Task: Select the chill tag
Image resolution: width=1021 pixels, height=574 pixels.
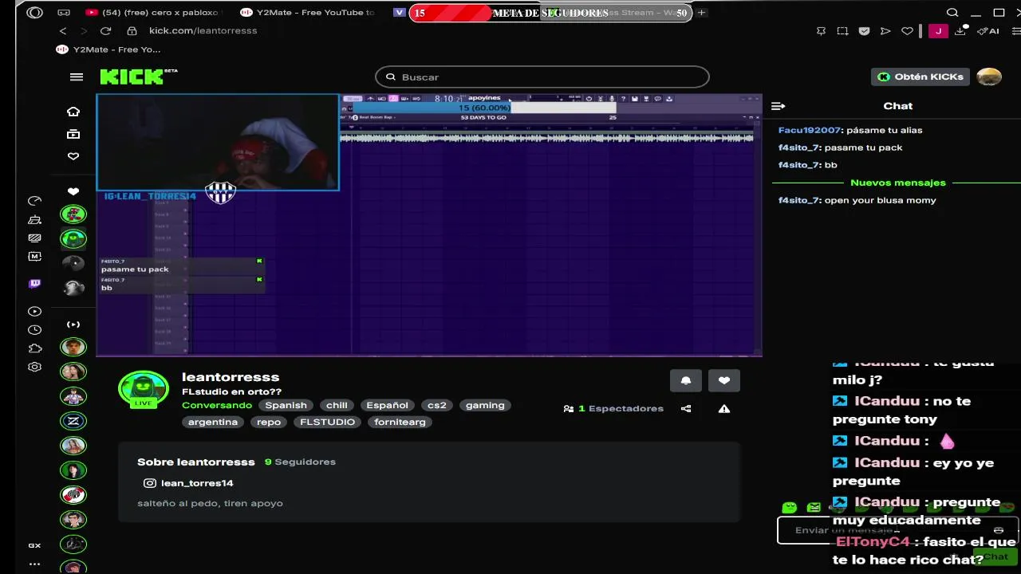Action: [337, 406]
